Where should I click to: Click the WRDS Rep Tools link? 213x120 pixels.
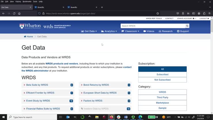[x=154, y=18]
